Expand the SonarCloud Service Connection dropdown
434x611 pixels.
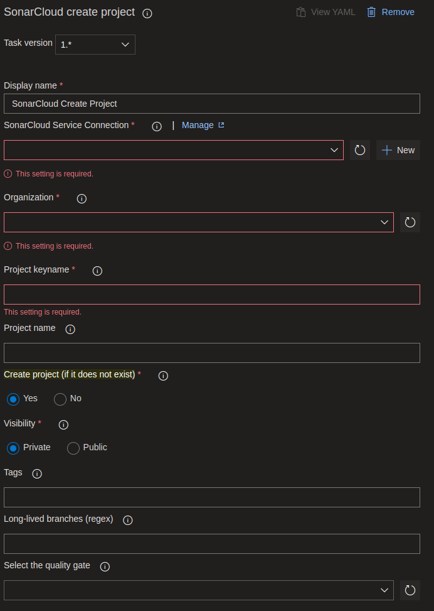coord(174,150)
